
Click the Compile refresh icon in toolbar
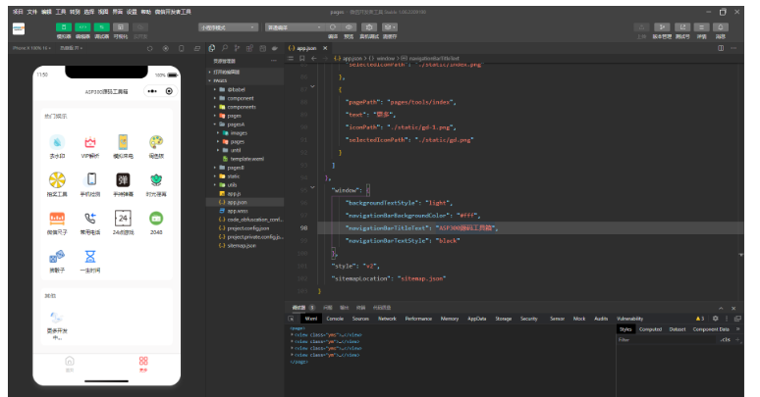(333, 27)
